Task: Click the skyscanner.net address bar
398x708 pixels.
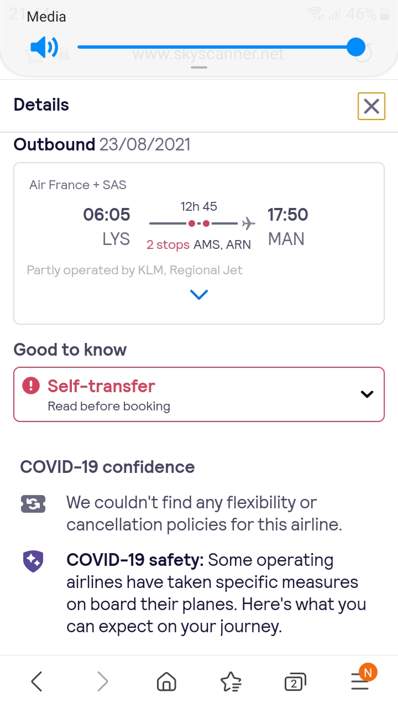Action: (x=208, y=55)
